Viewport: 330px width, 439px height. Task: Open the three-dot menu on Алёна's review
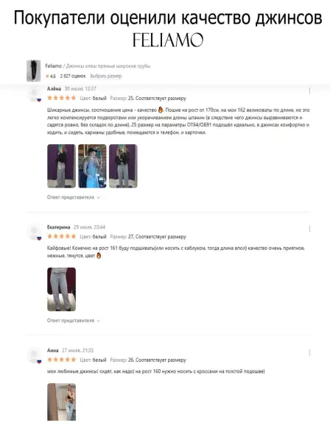point(309,90)
